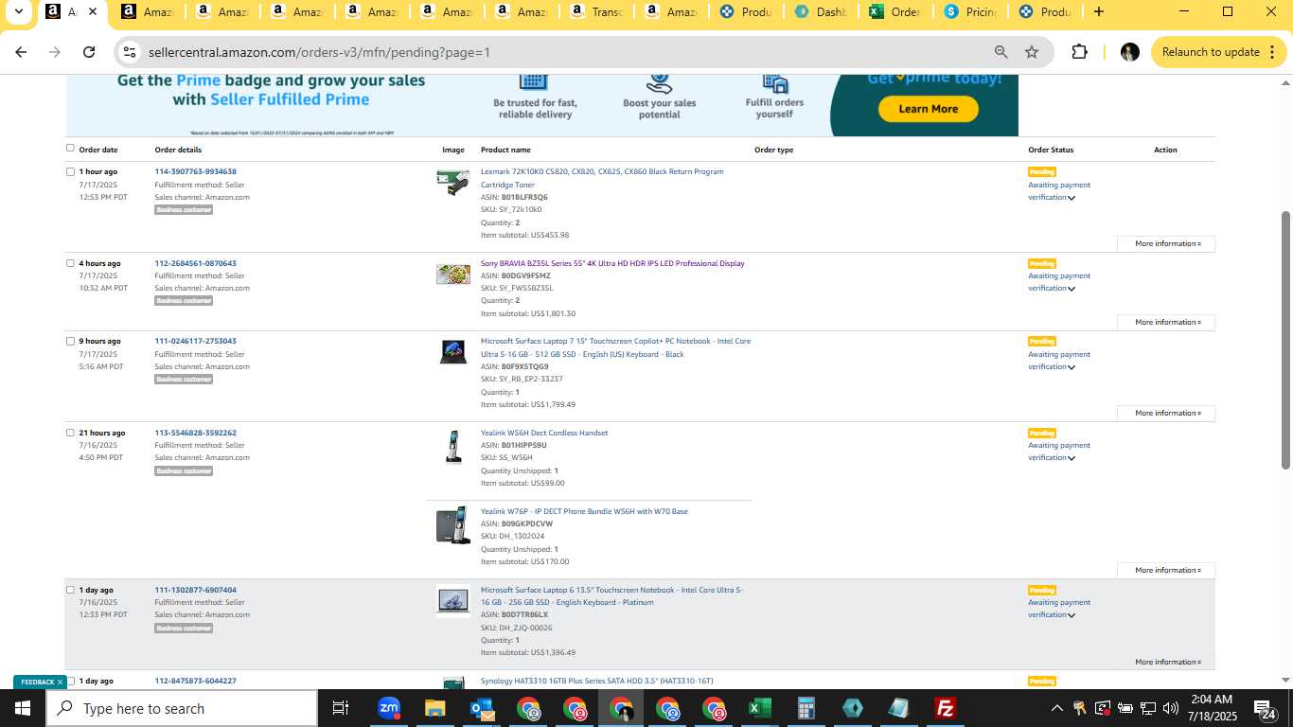Viewport: 1293px width, 727px height.
Task: Expand Awaiting payment verification for order 113-5546828-3592262
Action: tap(1072, 458)
